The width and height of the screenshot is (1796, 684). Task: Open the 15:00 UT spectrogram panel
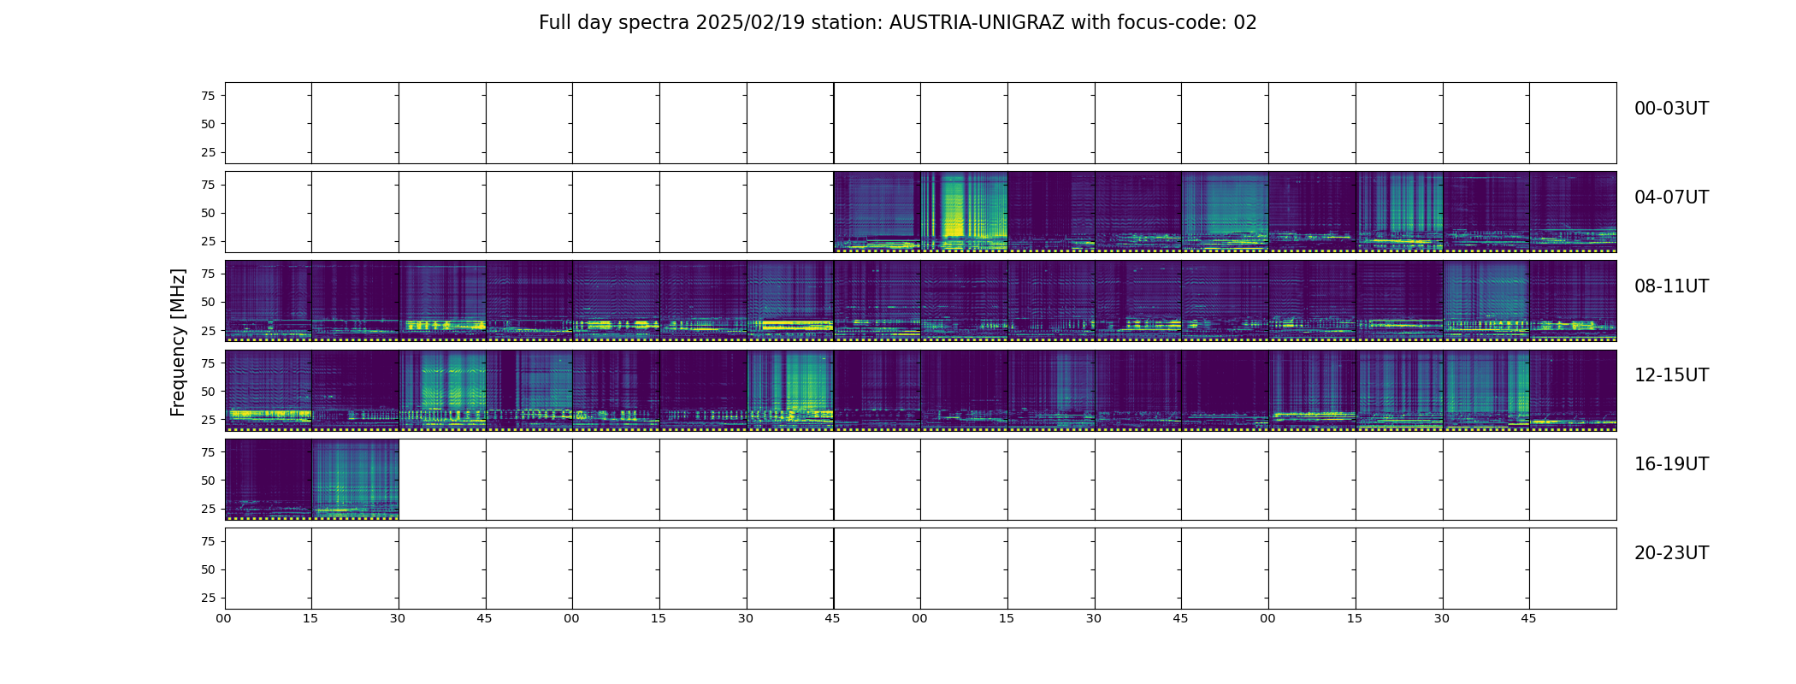(1313, 390)
